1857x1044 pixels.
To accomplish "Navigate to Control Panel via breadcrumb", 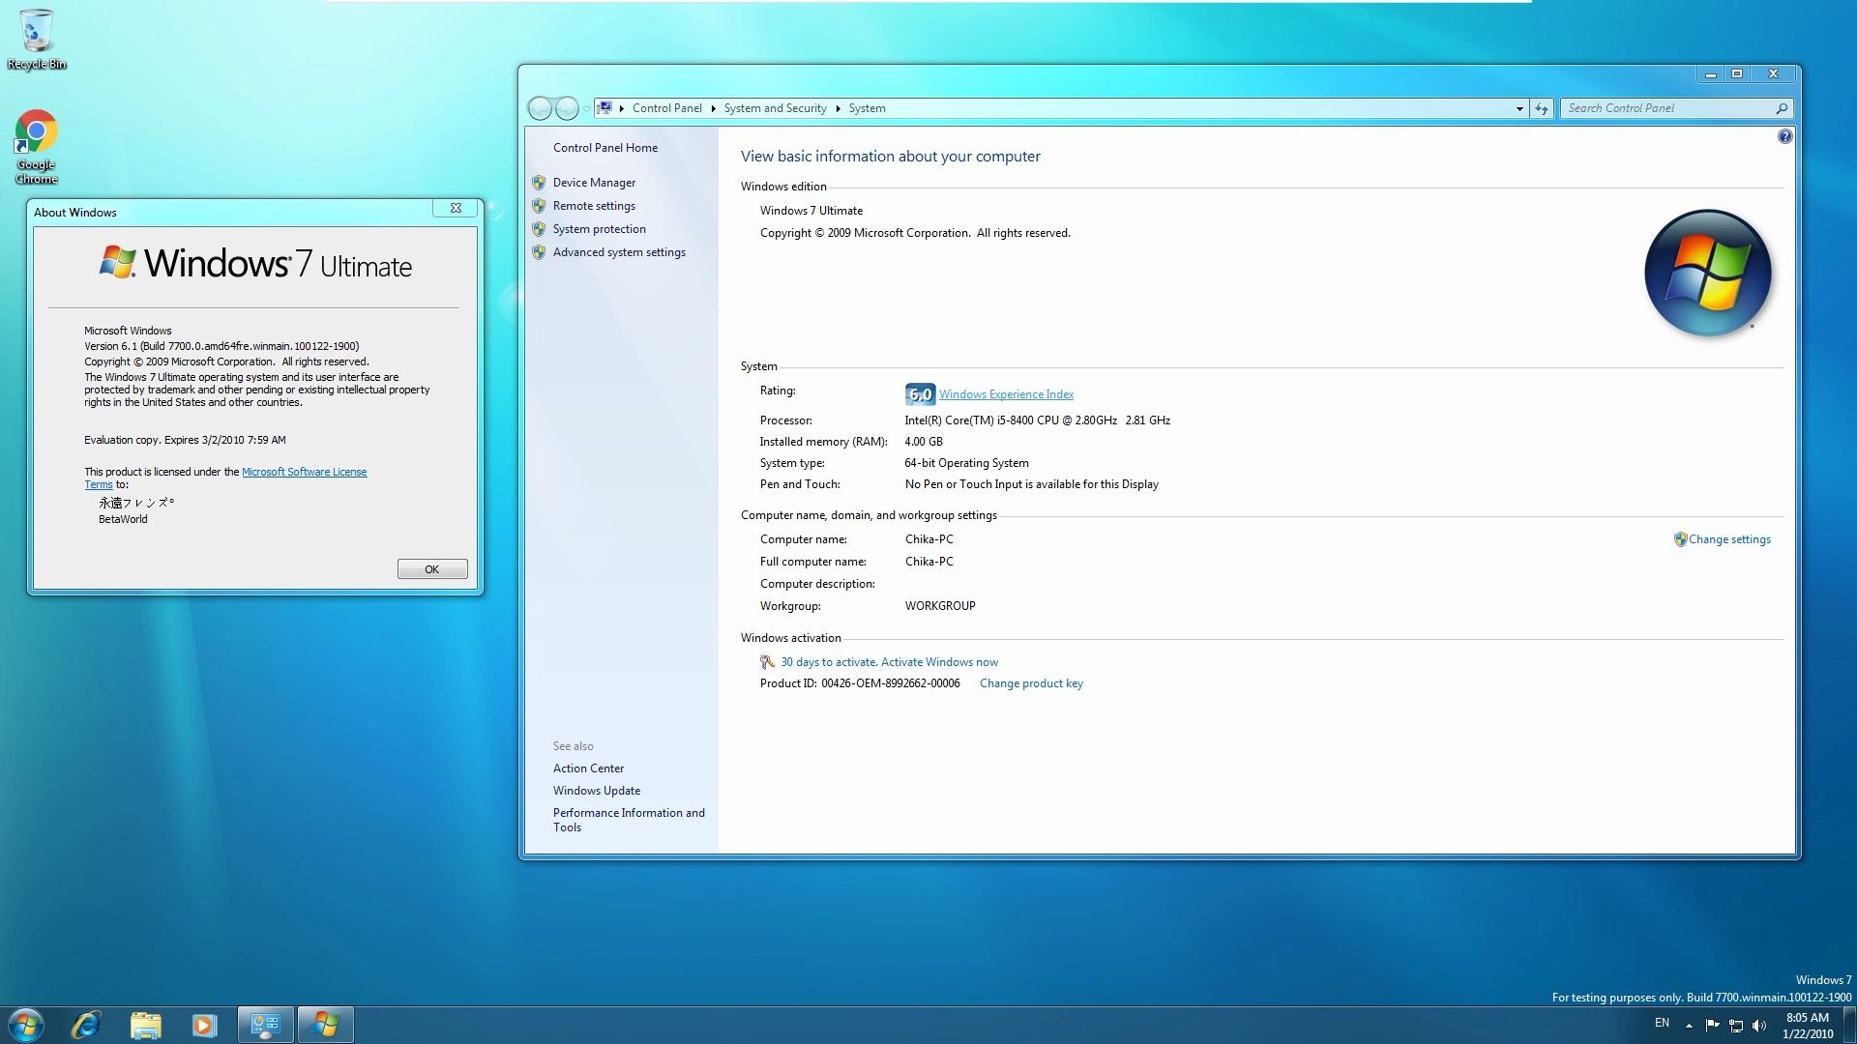I will (667, 108).
